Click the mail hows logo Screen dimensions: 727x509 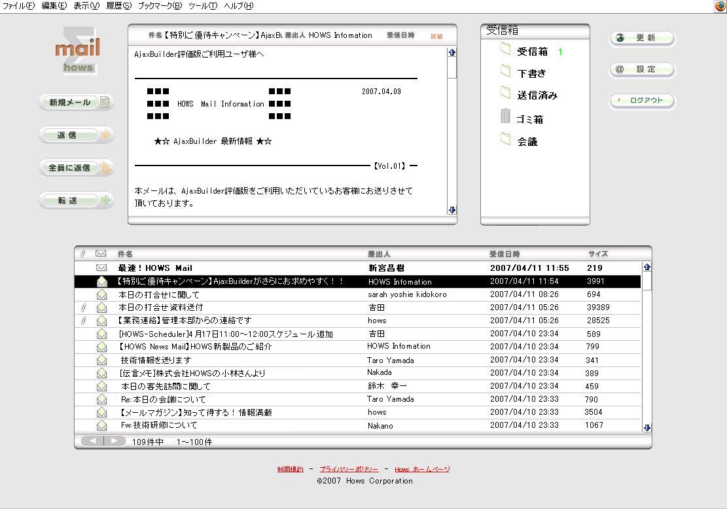point(78,50)
